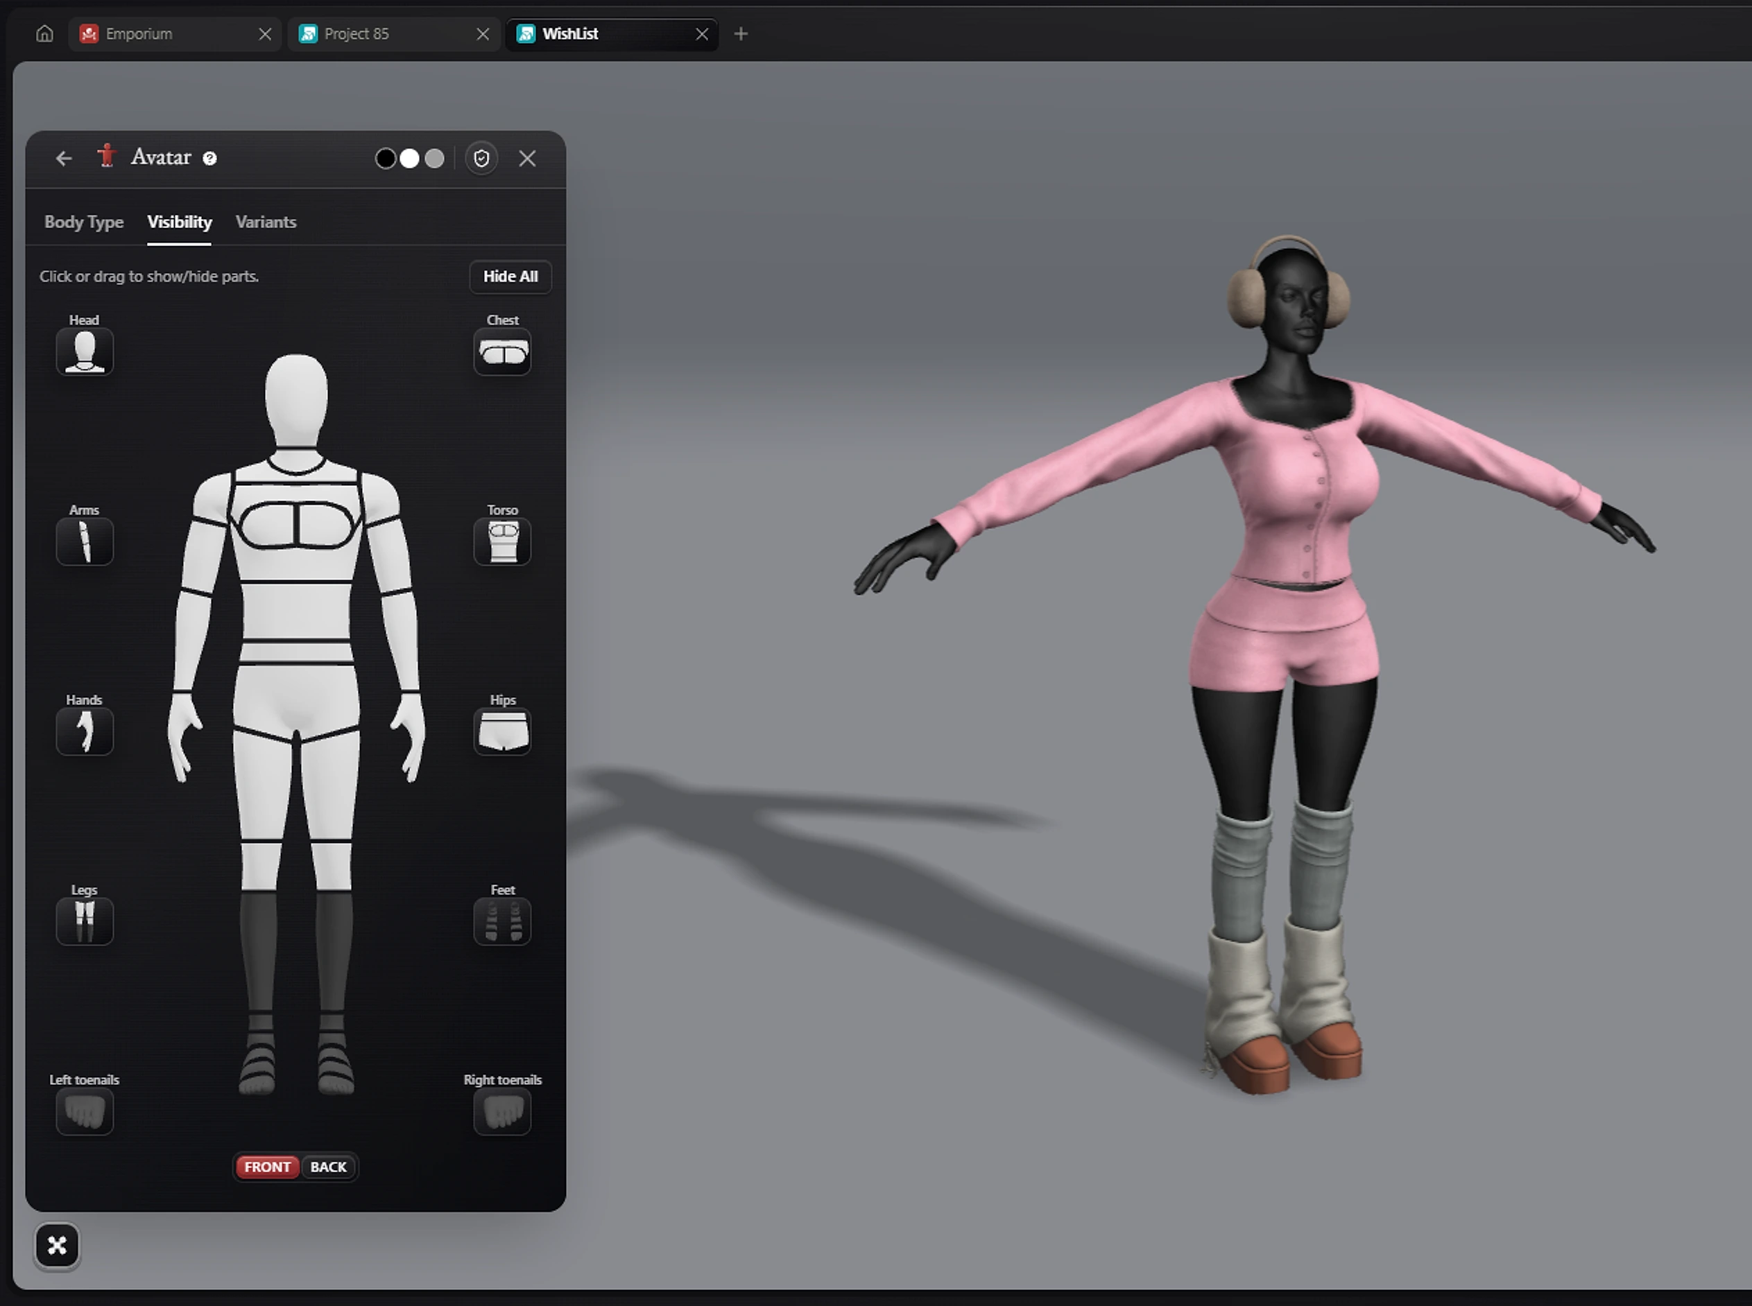Toggle Hips visibility icon
Image resolution: width=1752 pixels, height=1306 pixels.
(x=502, y=731)
